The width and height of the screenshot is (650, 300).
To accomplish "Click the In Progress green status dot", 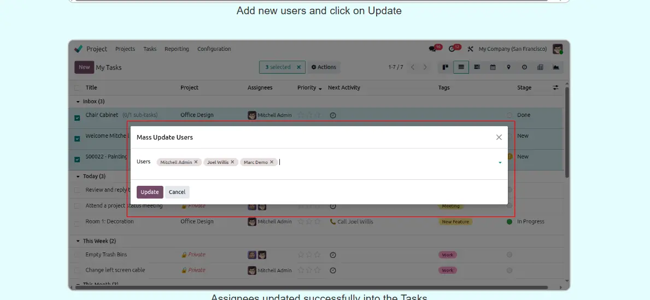I will (510, 222).
